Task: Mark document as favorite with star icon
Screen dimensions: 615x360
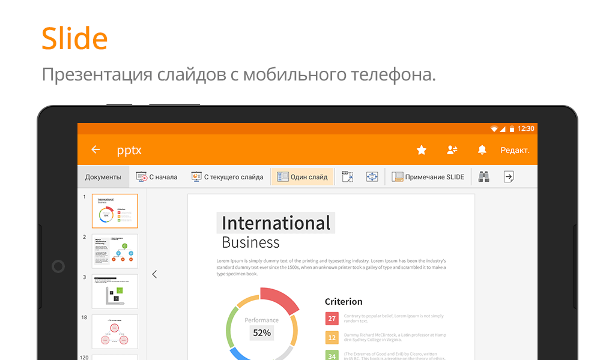Action: [422, 150]
